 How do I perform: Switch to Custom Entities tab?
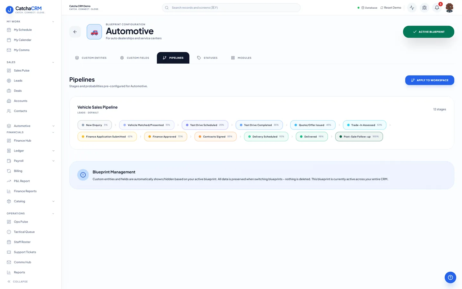(x=91, y=58)
